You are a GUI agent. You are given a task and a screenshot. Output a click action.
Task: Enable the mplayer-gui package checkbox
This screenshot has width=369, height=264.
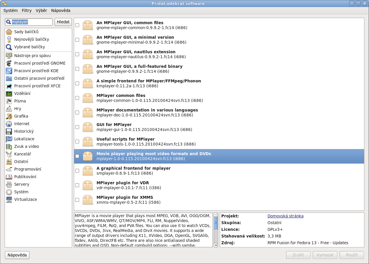[77, 127]
